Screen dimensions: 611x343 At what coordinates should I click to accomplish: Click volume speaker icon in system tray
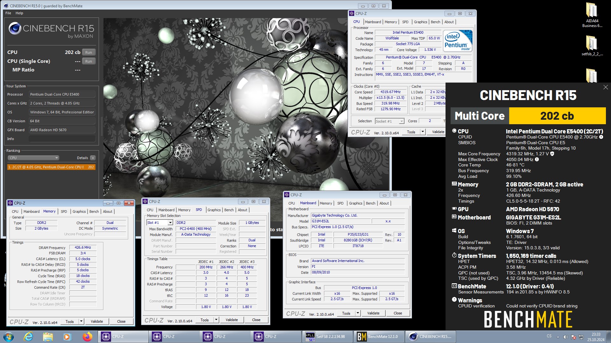pyautogui.click(x=565, y=337)
